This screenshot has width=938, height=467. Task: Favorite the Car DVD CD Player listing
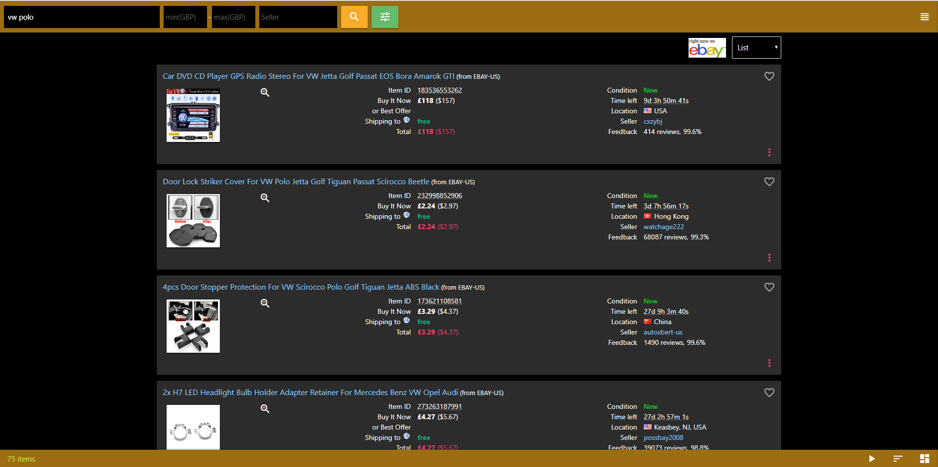[769, 76]
